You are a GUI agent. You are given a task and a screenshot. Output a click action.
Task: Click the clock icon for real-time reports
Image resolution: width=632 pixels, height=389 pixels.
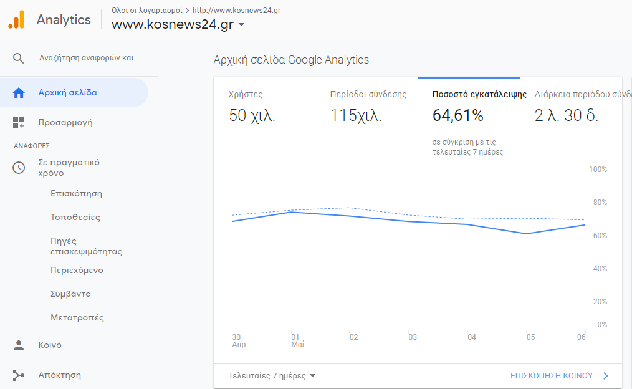[x=19, y=168]
